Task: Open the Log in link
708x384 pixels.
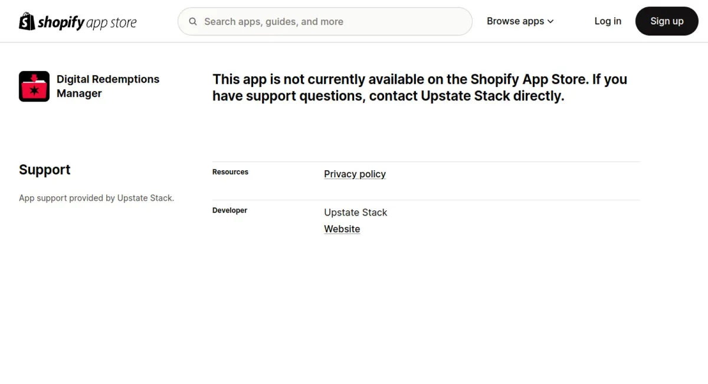Action: tap(608, 21)
